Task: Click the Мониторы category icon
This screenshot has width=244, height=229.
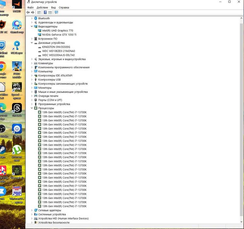Action: 36,88
